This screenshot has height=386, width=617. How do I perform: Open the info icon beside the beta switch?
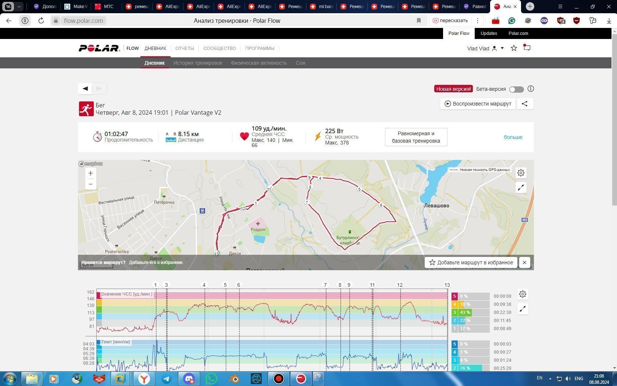[x=531, y=89]
